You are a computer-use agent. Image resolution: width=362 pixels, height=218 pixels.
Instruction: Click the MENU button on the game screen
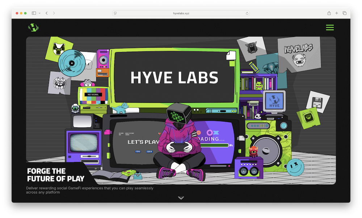point(138,151)
